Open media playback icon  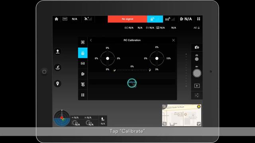(197, 86)
